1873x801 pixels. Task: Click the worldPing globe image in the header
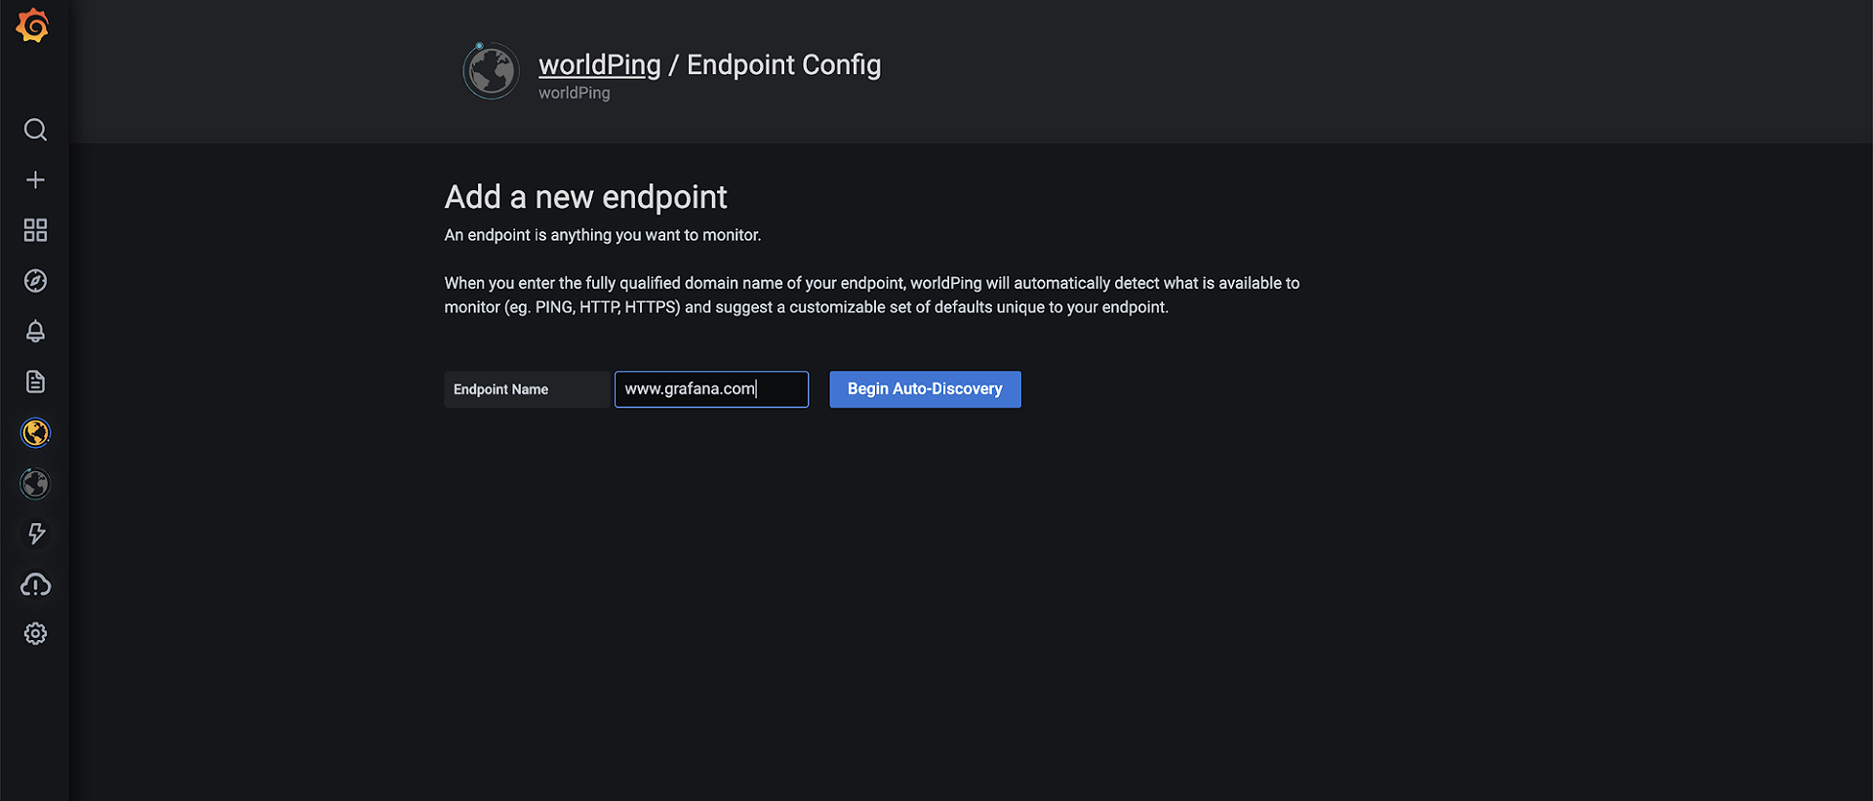tap(491, 70)
